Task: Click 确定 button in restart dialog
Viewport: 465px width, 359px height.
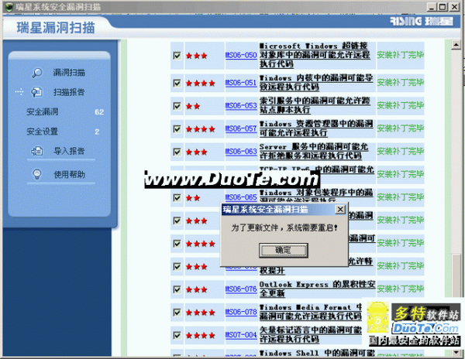Action: pyautogui.click(x=283, y=251)
